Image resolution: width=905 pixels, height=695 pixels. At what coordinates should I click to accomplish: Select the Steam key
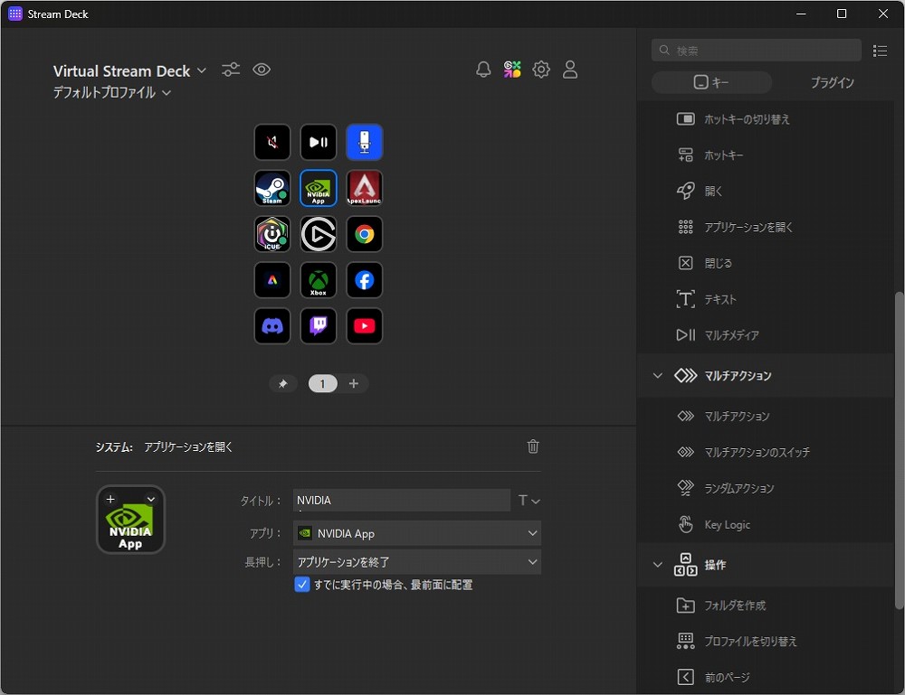coord(272,188)
